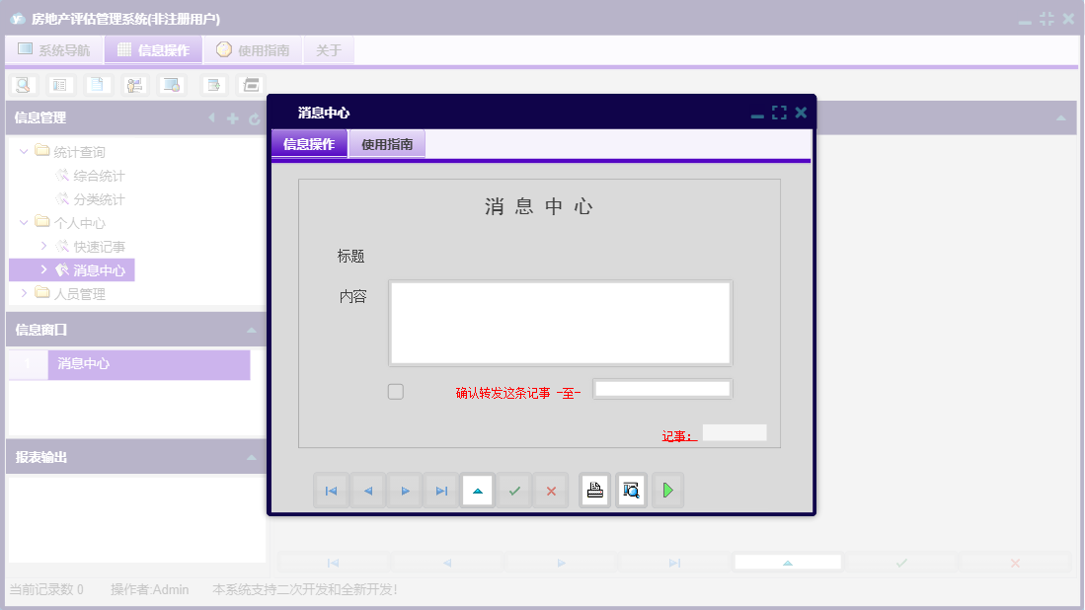The image size is (1085, 610).
Task: Collapse the 统计查询 folder in the tree
Action: pos(23,152)
